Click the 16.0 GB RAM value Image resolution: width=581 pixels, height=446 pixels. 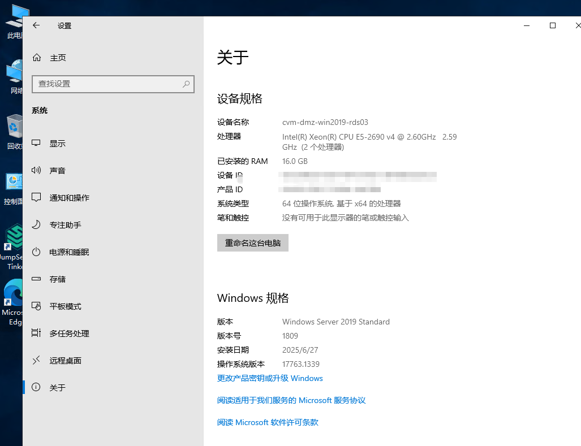click(x=295, y=161)
